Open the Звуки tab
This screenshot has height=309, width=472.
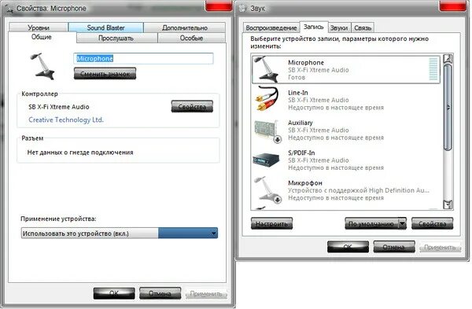(x=339, y=28)
